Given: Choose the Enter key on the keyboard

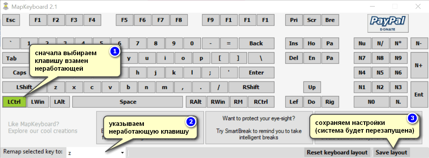Looking at the screenshot, I should (x=256, y=73).
